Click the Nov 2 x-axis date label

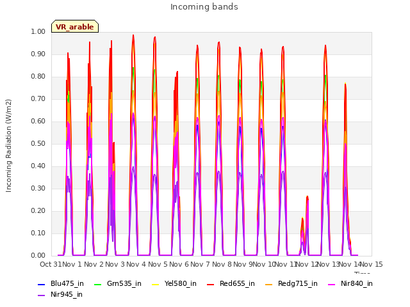pos(94,264)
